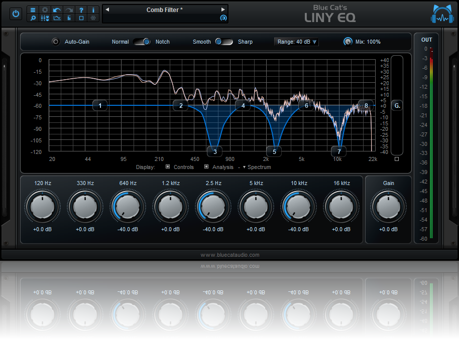Click the snowflake freeze icon

click(x=93, y=18)
